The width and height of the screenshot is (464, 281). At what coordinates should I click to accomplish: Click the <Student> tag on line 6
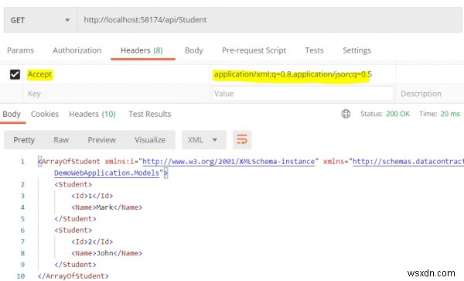(73, 231)
